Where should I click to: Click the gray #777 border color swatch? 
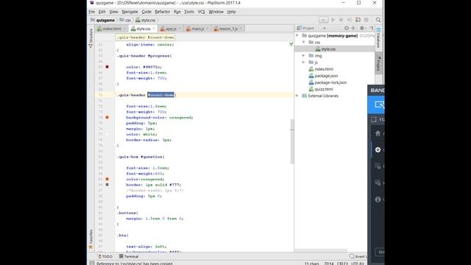coord(107,185)
